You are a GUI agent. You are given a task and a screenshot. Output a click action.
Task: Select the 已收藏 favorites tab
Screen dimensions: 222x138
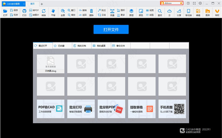(x=62, y=46)
